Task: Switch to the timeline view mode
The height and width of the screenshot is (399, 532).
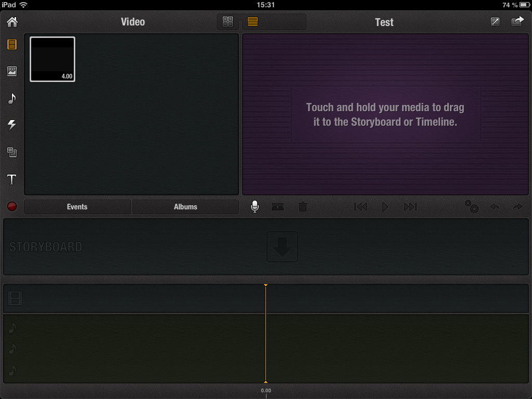Action: coord(253,22)
